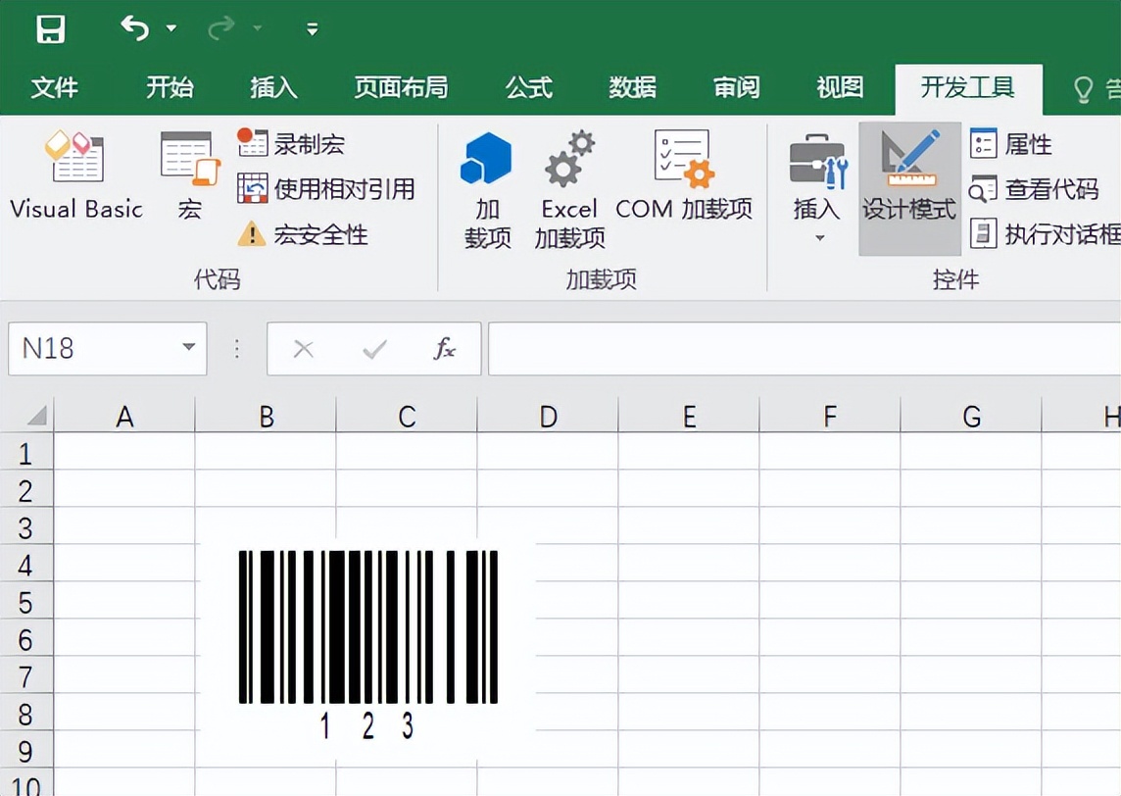Image resolution: width=1121 pixels, height=796 pixels.
Task: Click inside the Name Box showing N18
Action: click(91, 348)
